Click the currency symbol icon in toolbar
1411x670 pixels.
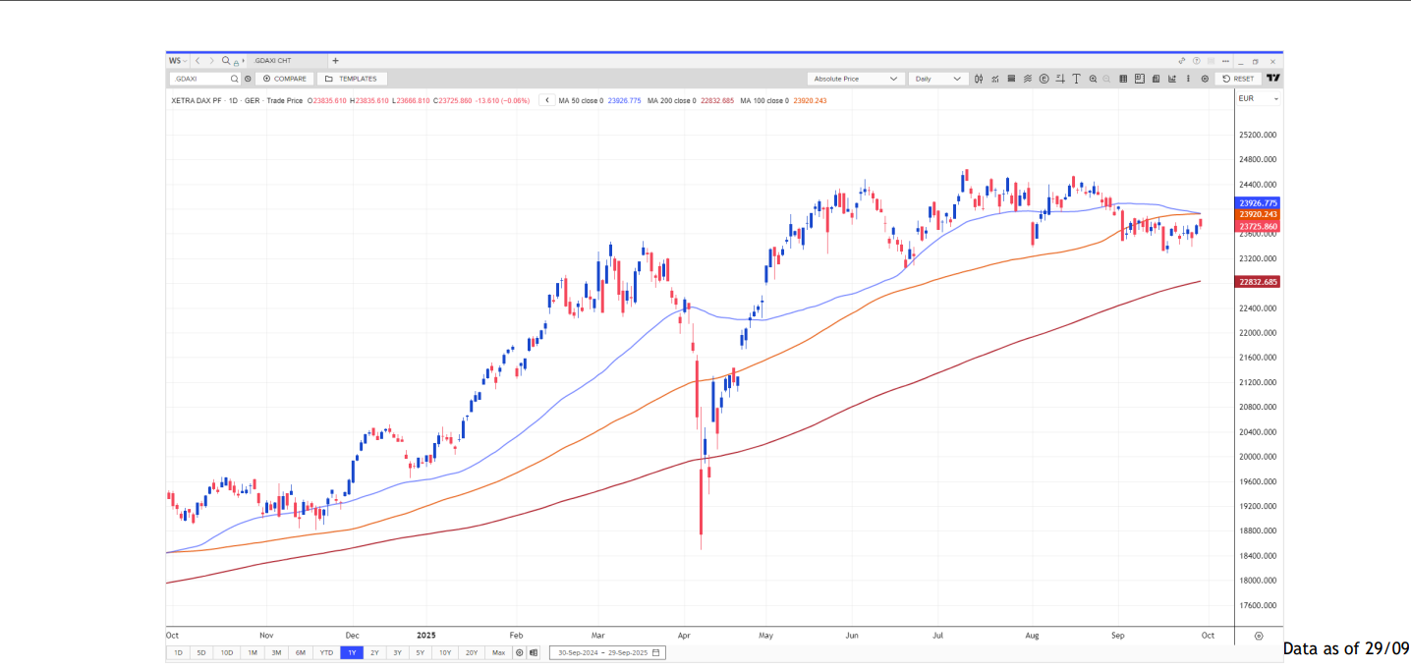coord(1044,79)
